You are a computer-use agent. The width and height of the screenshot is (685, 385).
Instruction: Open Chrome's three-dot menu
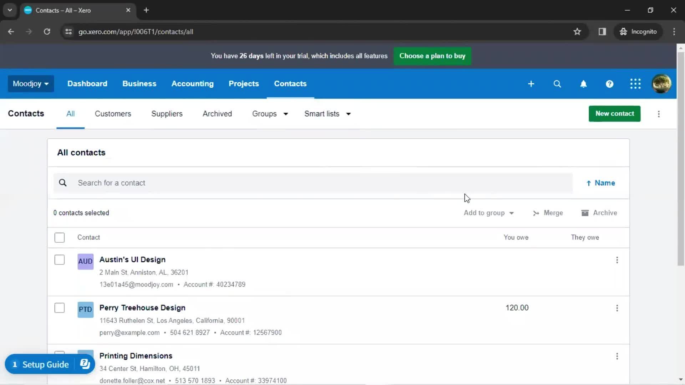[x=674, y=31]
